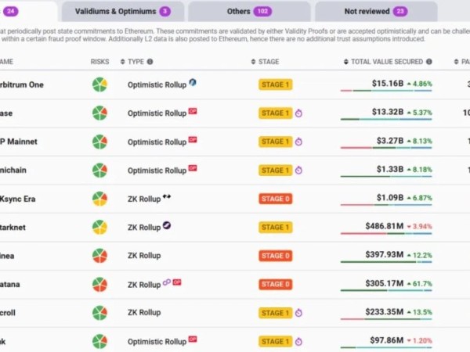Open the Unichain risk pie icon
The height and width of the screenshot is (352, 470).
pos(99,171)
